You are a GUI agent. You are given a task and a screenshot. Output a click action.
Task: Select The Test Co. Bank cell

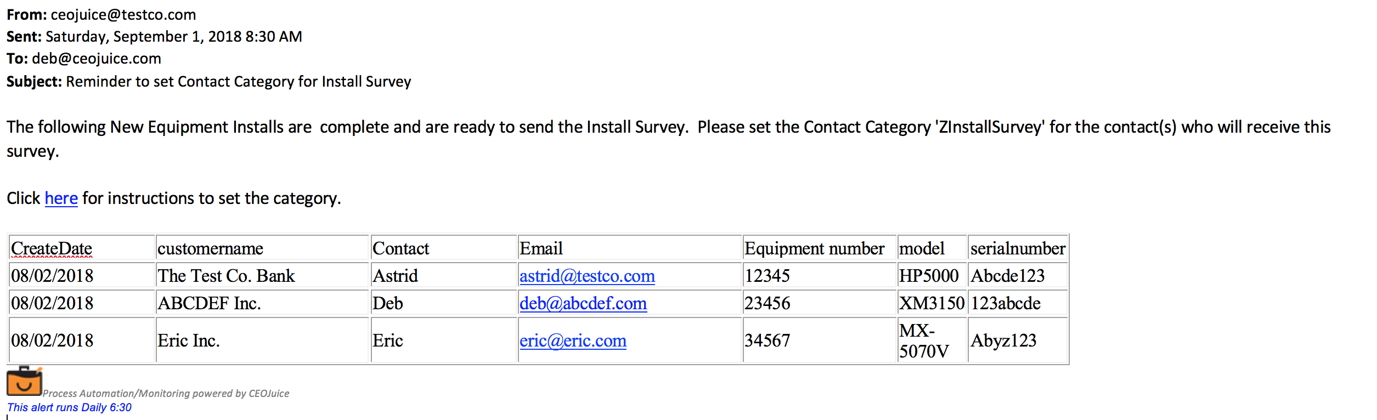[226, 276]
